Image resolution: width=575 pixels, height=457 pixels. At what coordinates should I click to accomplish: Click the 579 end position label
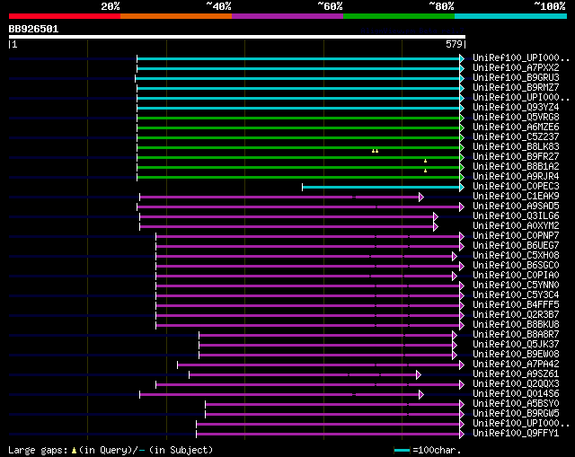(454, 44)
